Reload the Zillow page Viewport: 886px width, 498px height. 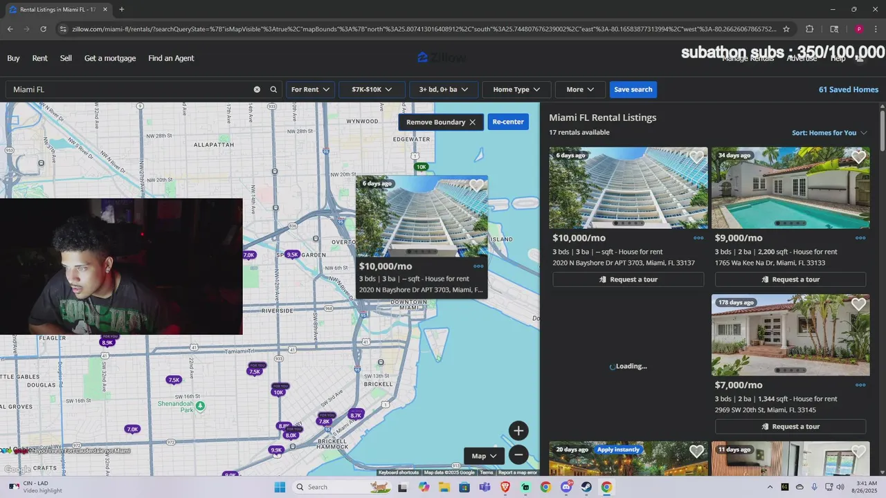[43, 29]
